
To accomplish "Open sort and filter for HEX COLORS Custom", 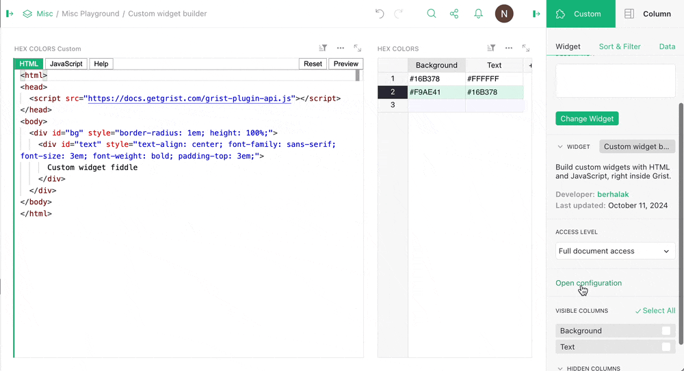I will point(323,48).
